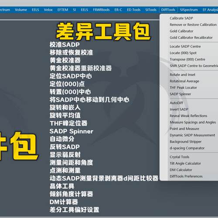Select THF Peak Locator
218x218 pixels.
coord(183,88)
